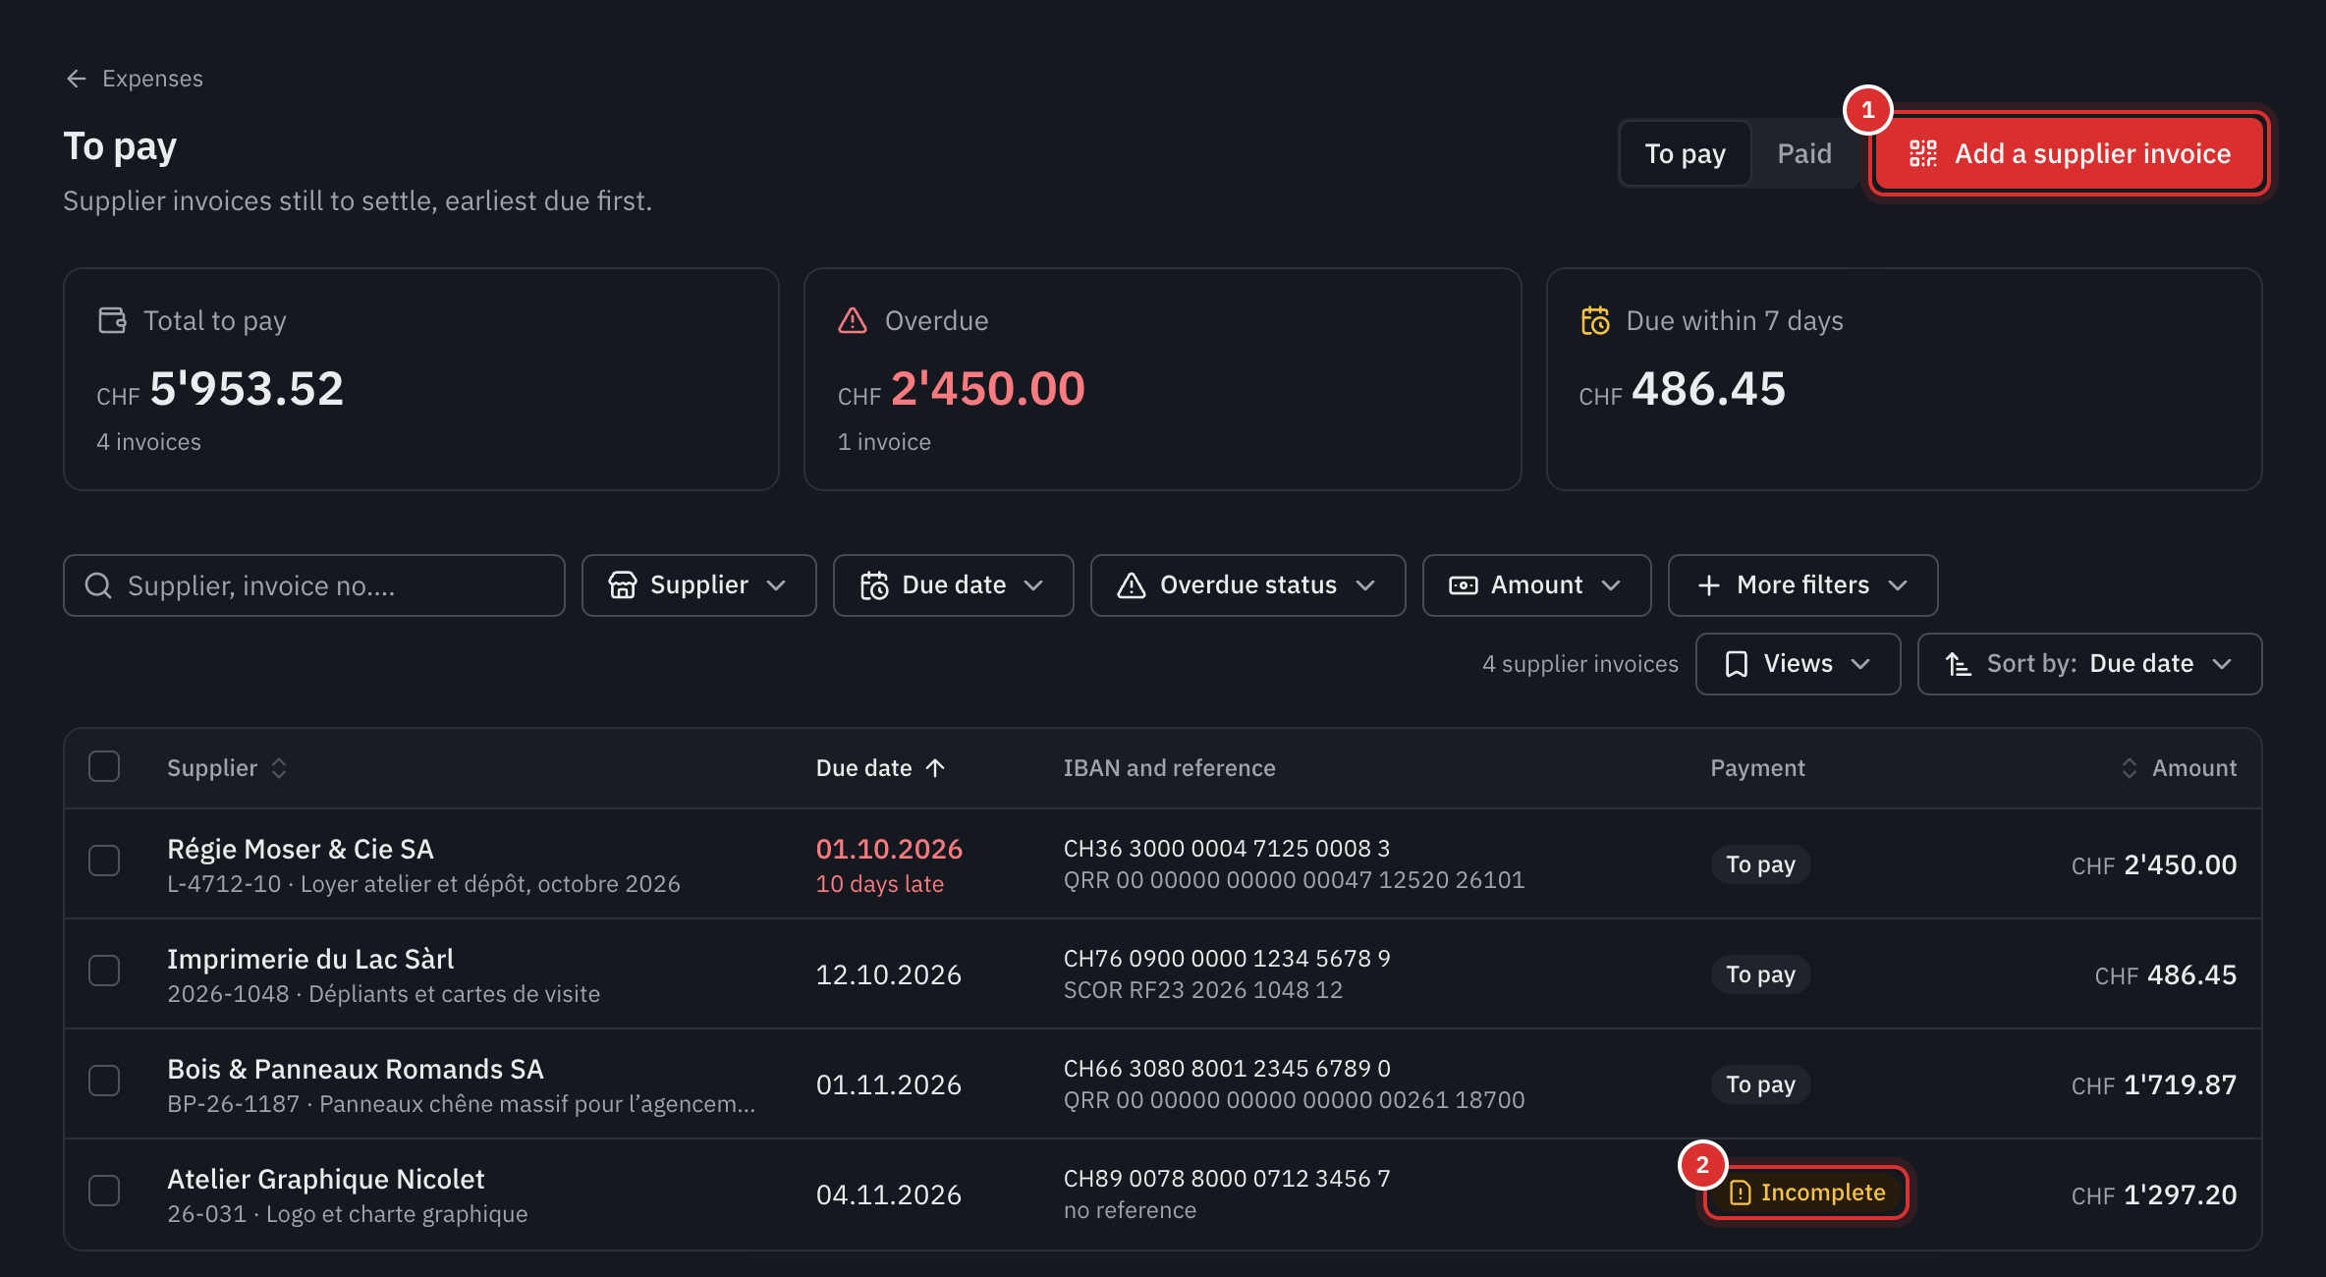
Task: Click the Amount column sort arrows
Action: click(x=2130, y=768)
